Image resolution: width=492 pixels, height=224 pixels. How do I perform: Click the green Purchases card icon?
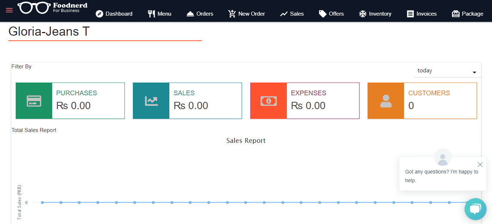click(x=34, y=101)
